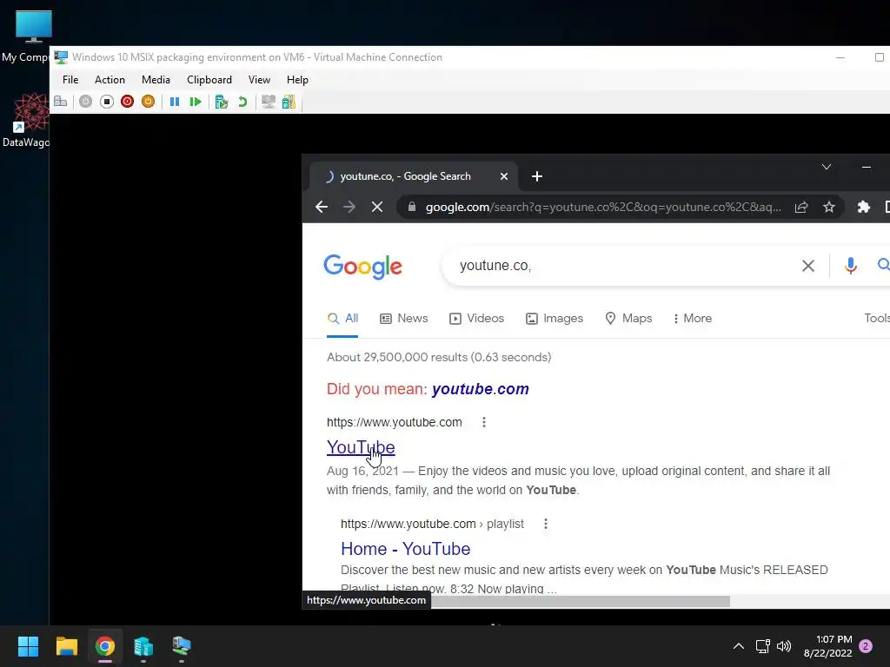This screenshot has width=890, height=667.
Task: Switch to News results
Action: pos(403,319)
